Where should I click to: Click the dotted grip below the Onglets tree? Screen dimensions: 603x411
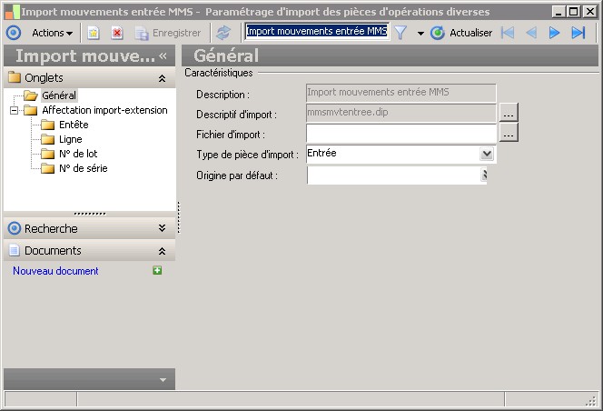tap(90, 214)
